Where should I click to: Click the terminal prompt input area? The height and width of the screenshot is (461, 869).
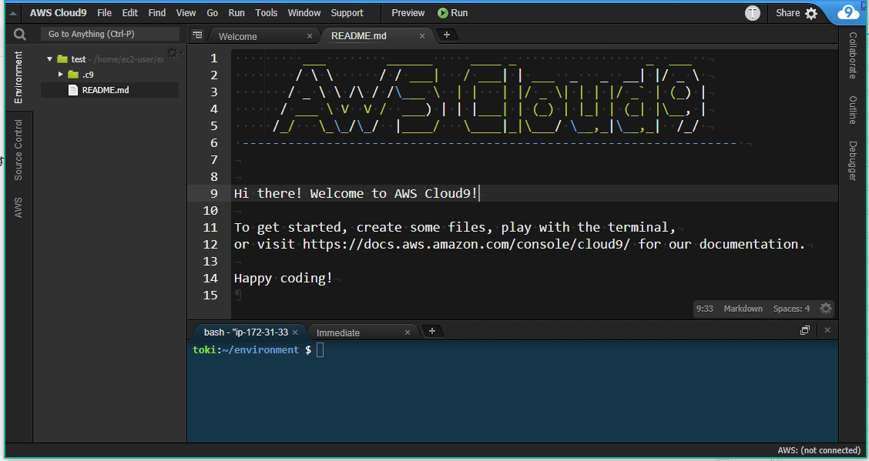coord(320,349)
